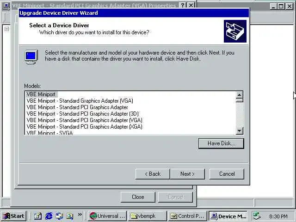Click the monitor icon beside the instructions

[31, 57]
